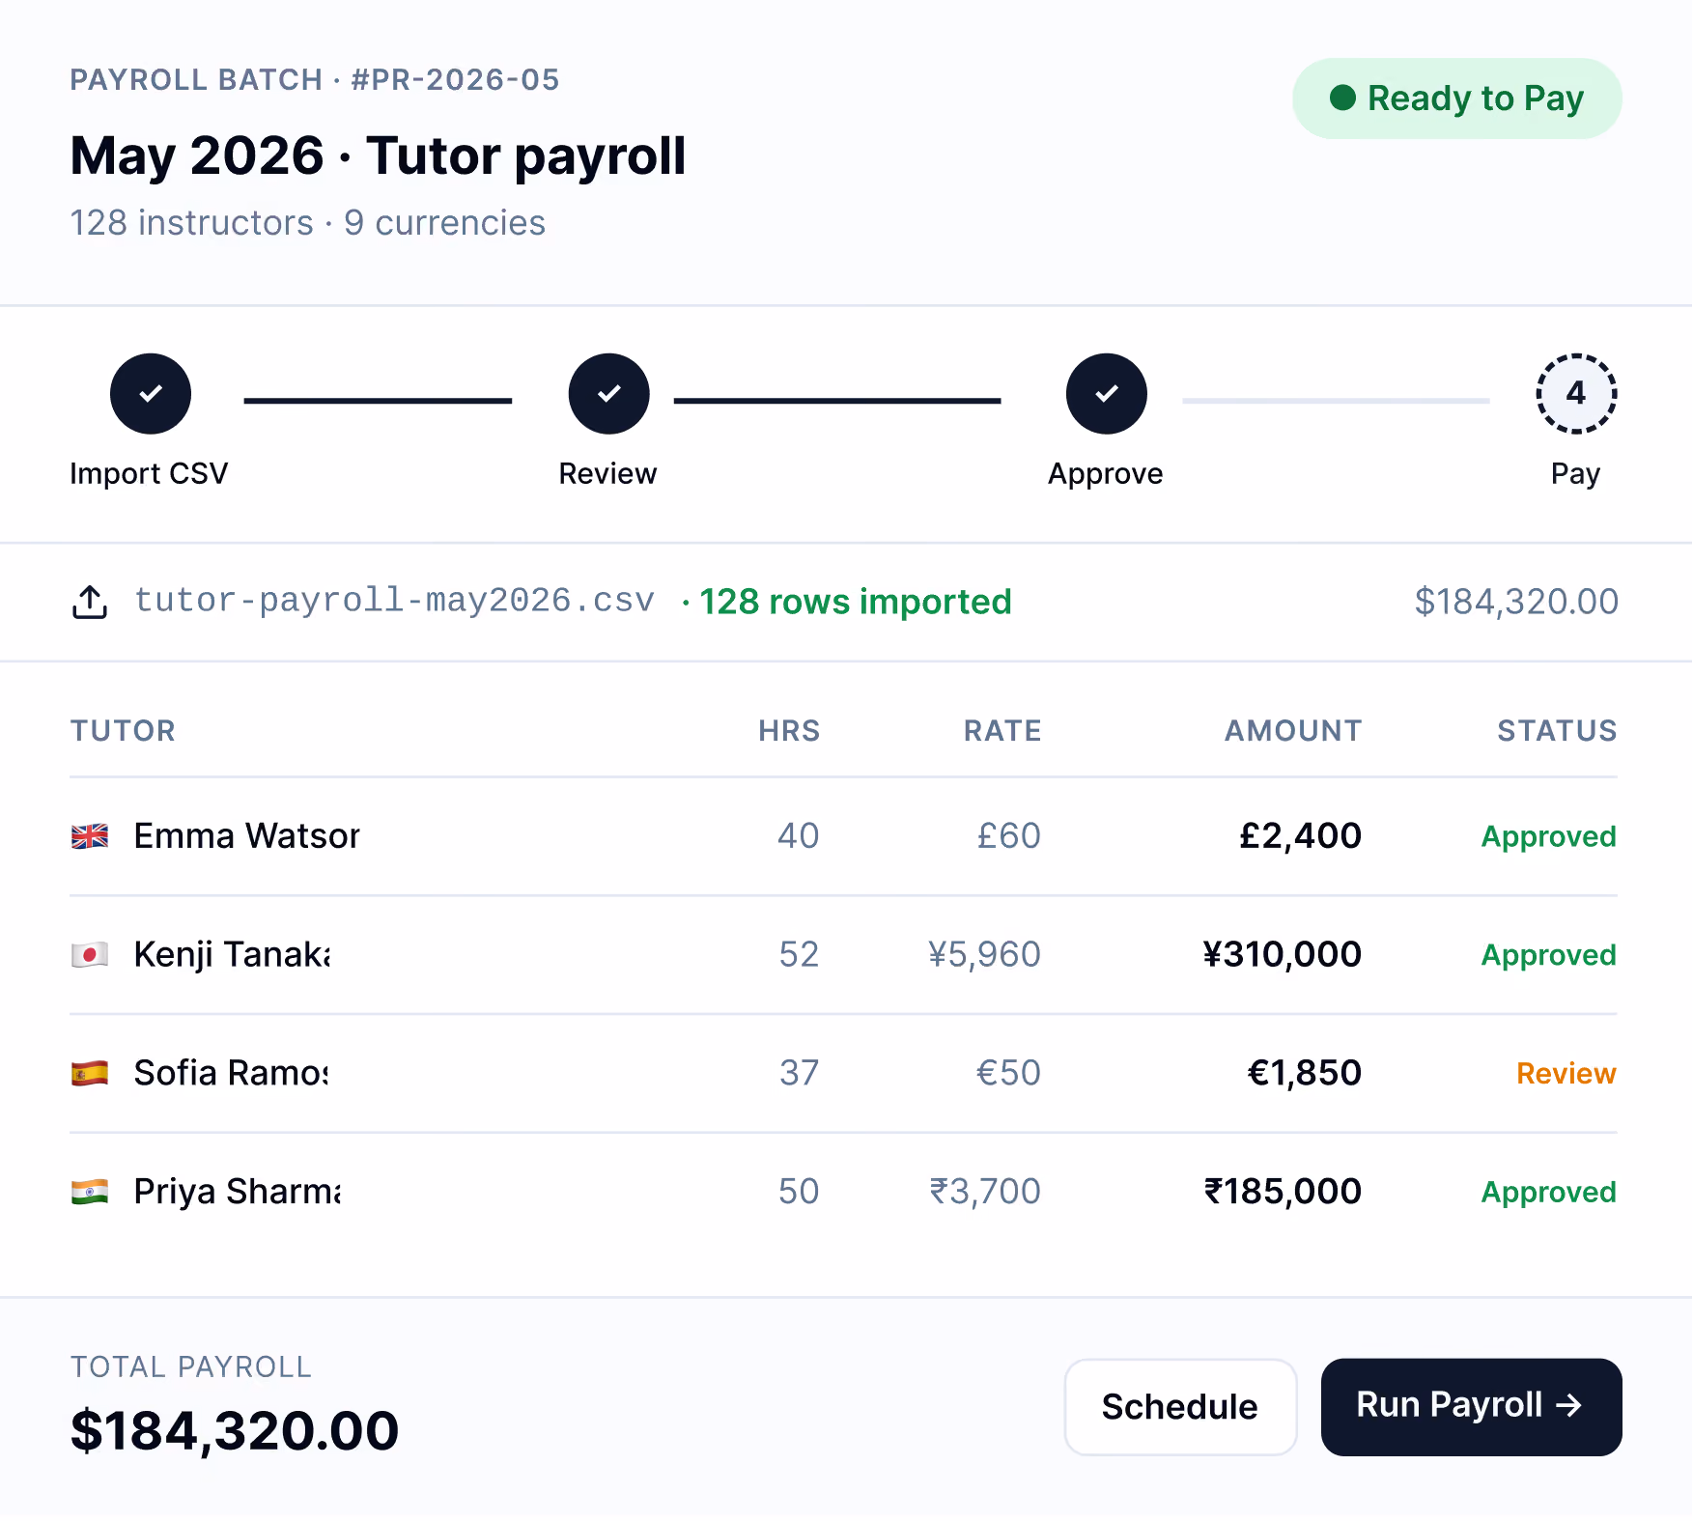This screenshot has width=1693, height=1521.
Task: Select the completed Import CSV step circle
Action: [151, 394]
